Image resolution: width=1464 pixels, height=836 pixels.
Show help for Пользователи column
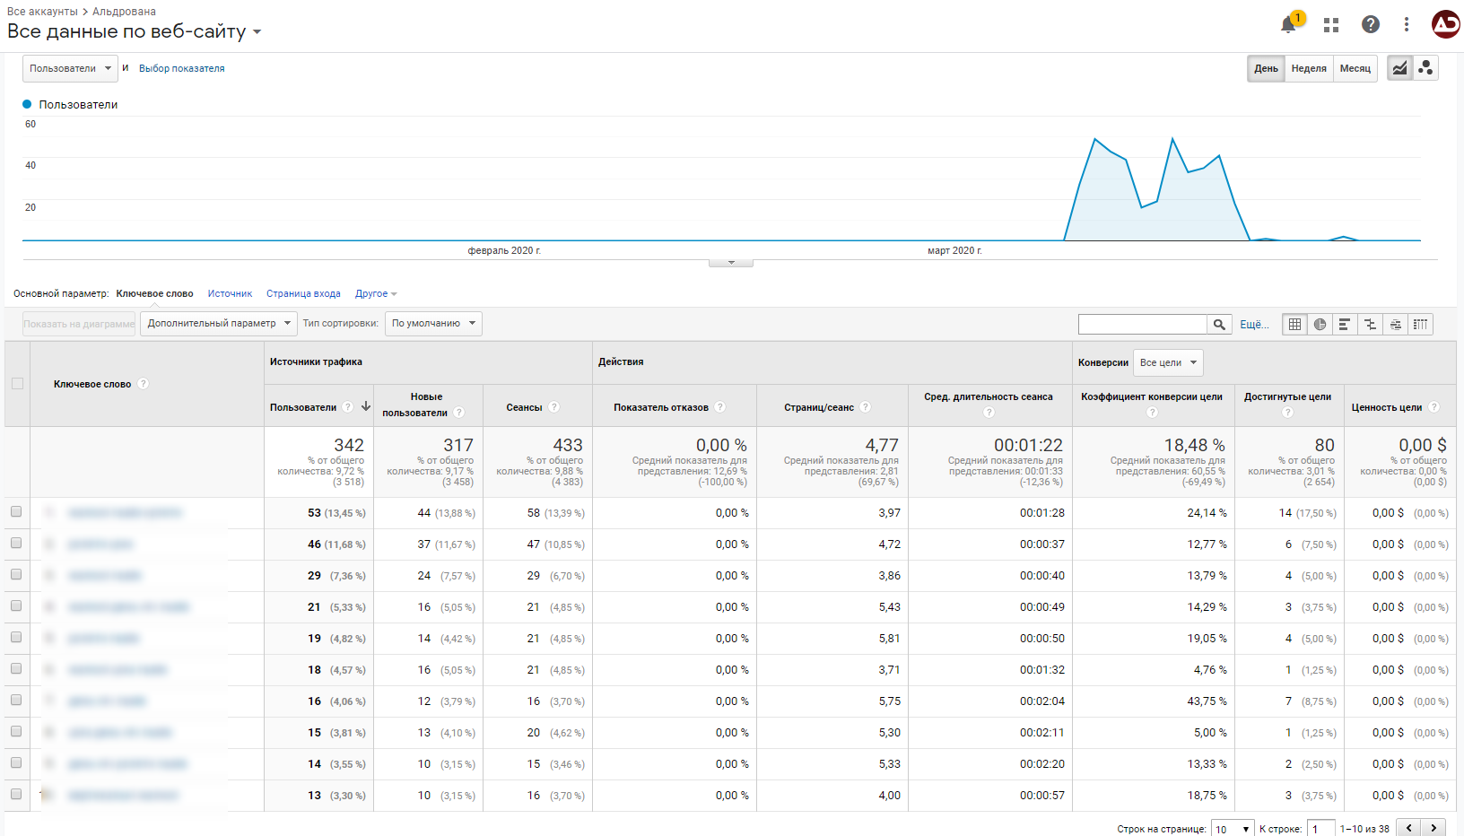(347, 407)
